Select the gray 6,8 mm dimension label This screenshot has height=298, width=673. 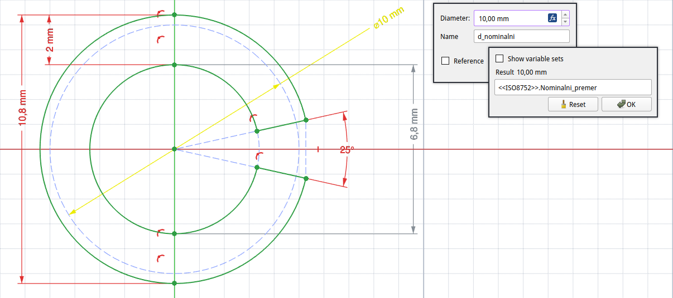[x=414, y=125]
